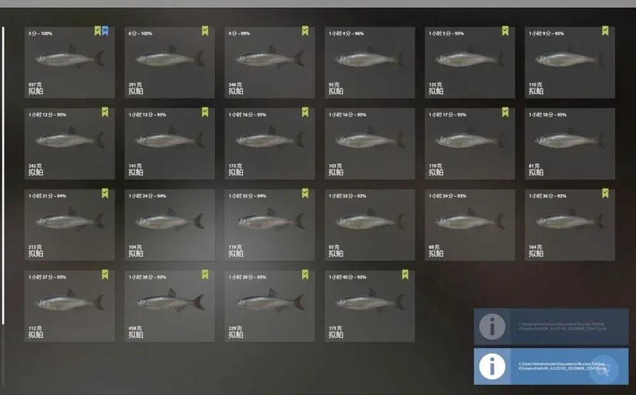Select the 81克 fish caught at 1小时18分
The height and width of the screenshot is (395, 636).
point(570,144)
